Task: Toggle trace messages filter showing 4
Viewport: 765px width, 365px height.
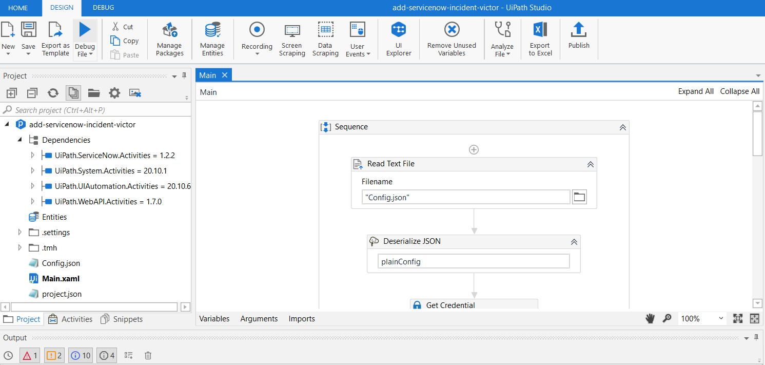Action: (107, 355)
